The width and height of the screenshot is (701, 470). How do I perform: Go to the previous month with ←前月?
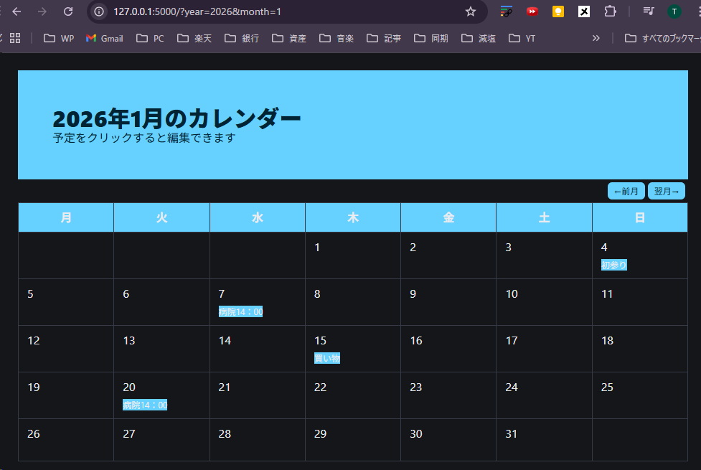(x=626, y=192)
